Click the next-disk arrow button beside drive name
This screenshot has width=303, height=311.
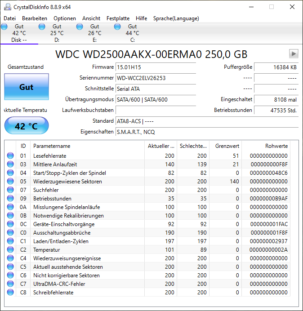click(294, 54)
